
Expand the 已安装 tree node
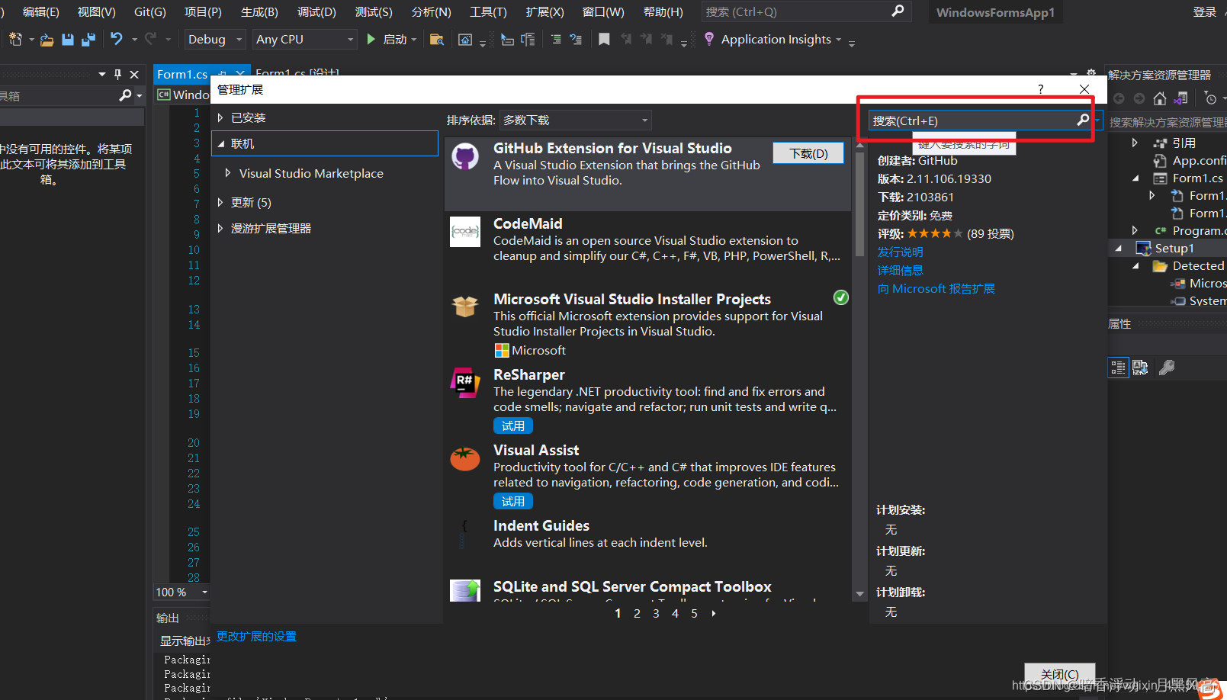tap(220, 117)
